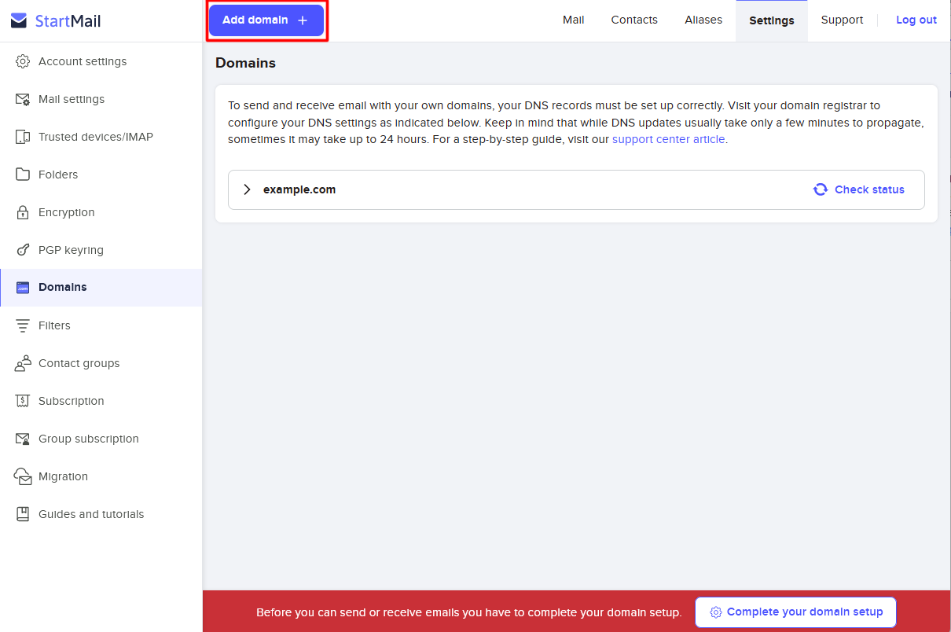Open the Contacts section
The width and height of the screenshot is (951, 632).
(633, 20)
